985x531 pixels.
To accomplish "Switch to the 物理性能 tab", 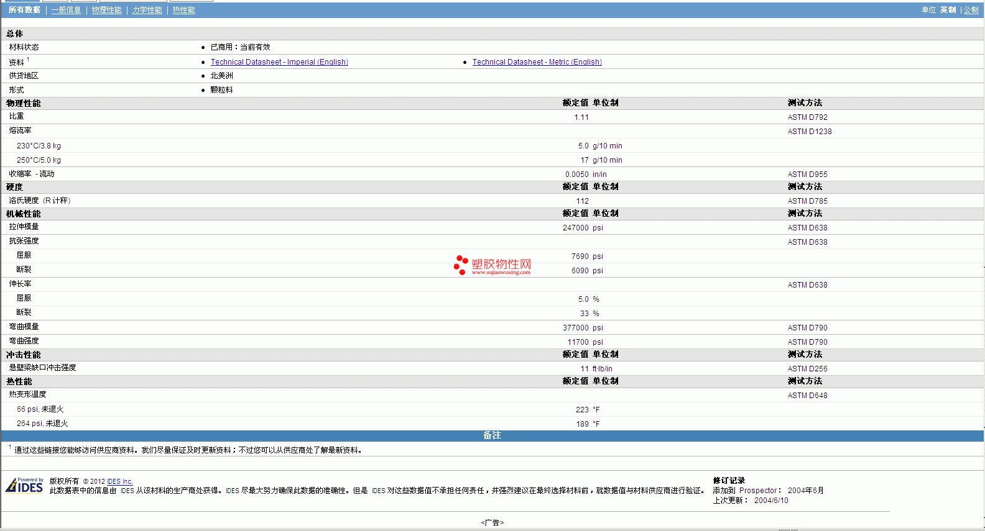I will point(106,10).
